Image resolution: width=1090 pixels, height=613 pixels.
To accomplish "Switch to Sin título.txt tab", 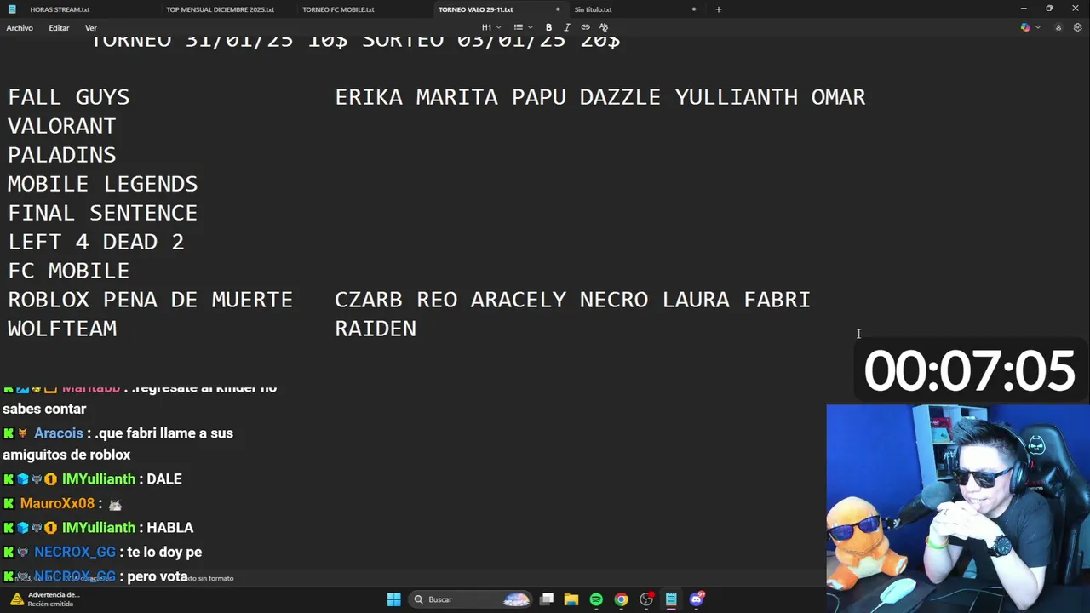I will pyautogui.click(x=593, y=9).
